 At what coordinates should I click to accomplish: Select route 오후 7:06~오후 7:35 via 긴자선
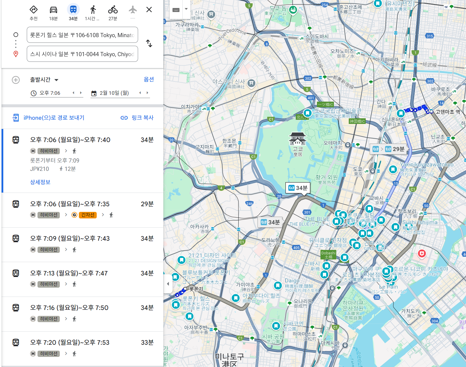click(x=82, y=210)
